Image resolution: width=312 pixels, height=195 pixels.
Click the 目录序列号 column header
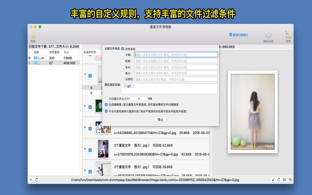tap(90, 52)
